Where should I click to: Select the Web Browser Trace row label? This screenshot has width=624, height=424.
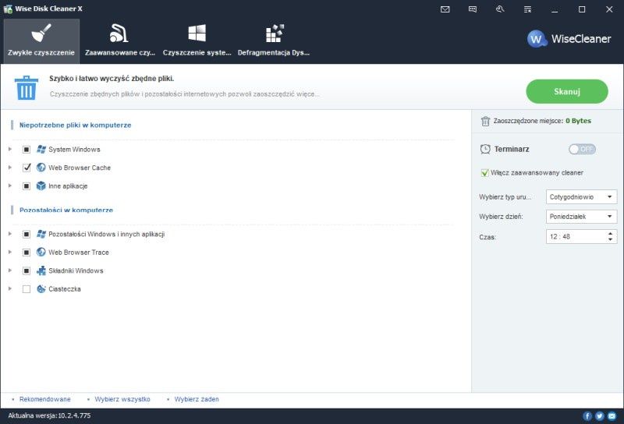79,253
